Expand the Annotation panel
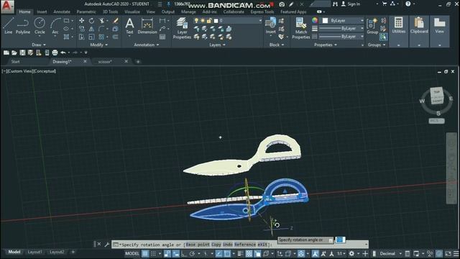460x259 pixels. point(147,45)
